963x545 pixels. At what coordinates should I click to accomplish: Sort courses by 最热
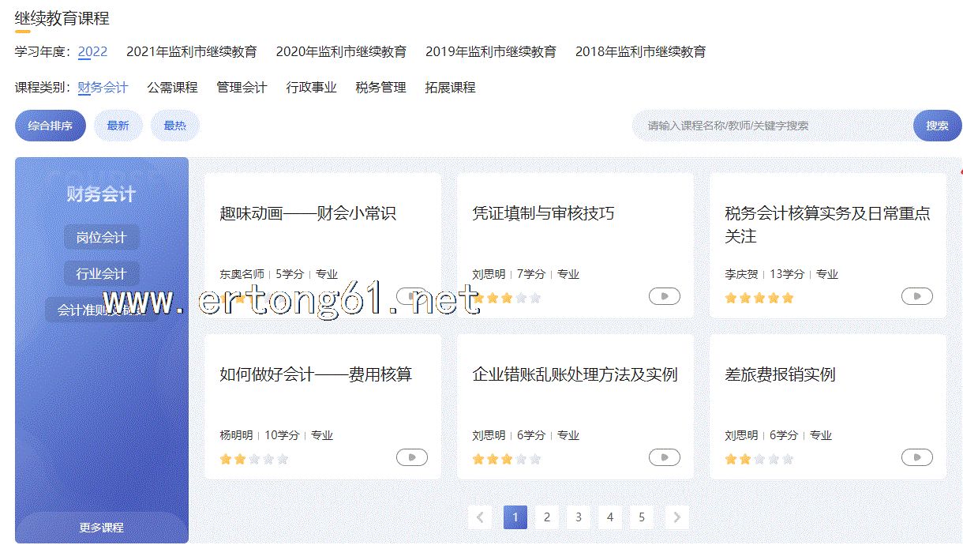tap(175, 126)
